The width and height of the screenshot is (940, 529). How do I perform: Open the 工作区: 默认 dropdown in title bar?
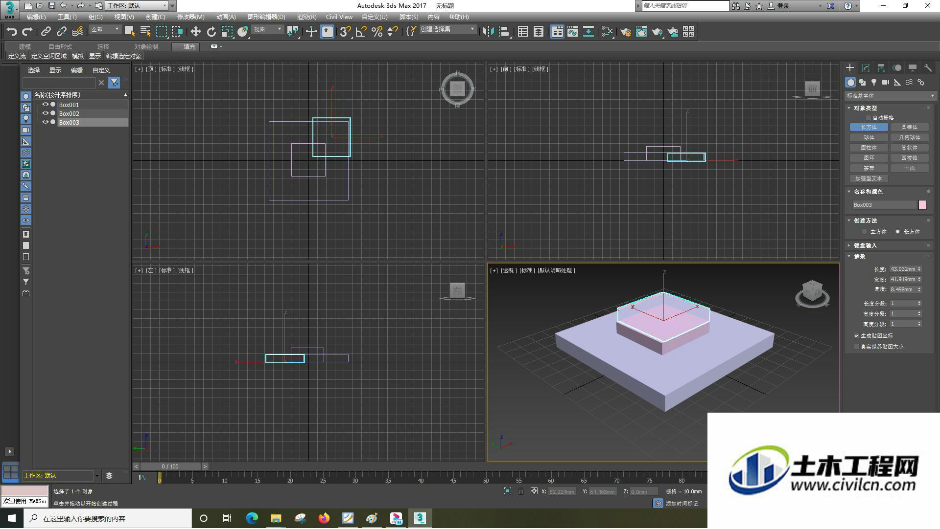[x=137, y=5]
